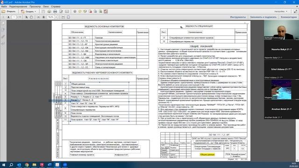
Task: Click the taskbar search magnifier icon
Action: 11,165
